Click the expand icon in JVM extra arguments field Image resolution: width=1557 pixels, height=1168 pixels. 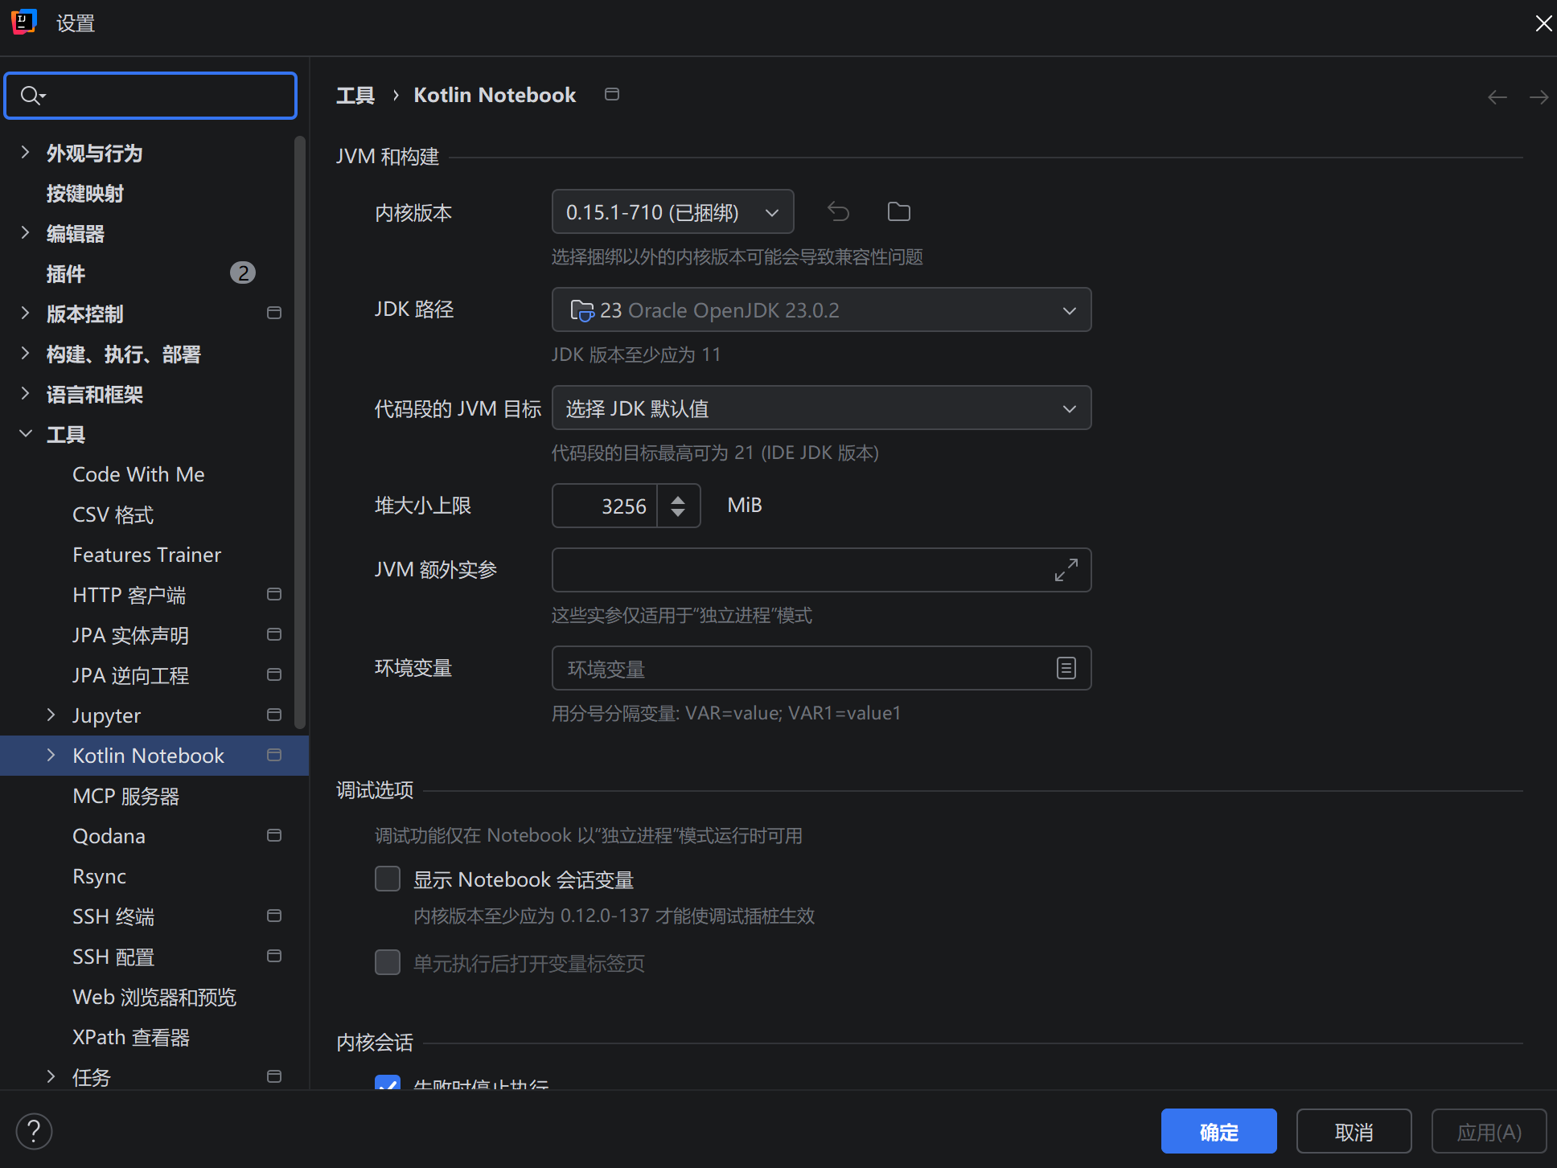pyautogui.click(x=1066, y=570)
